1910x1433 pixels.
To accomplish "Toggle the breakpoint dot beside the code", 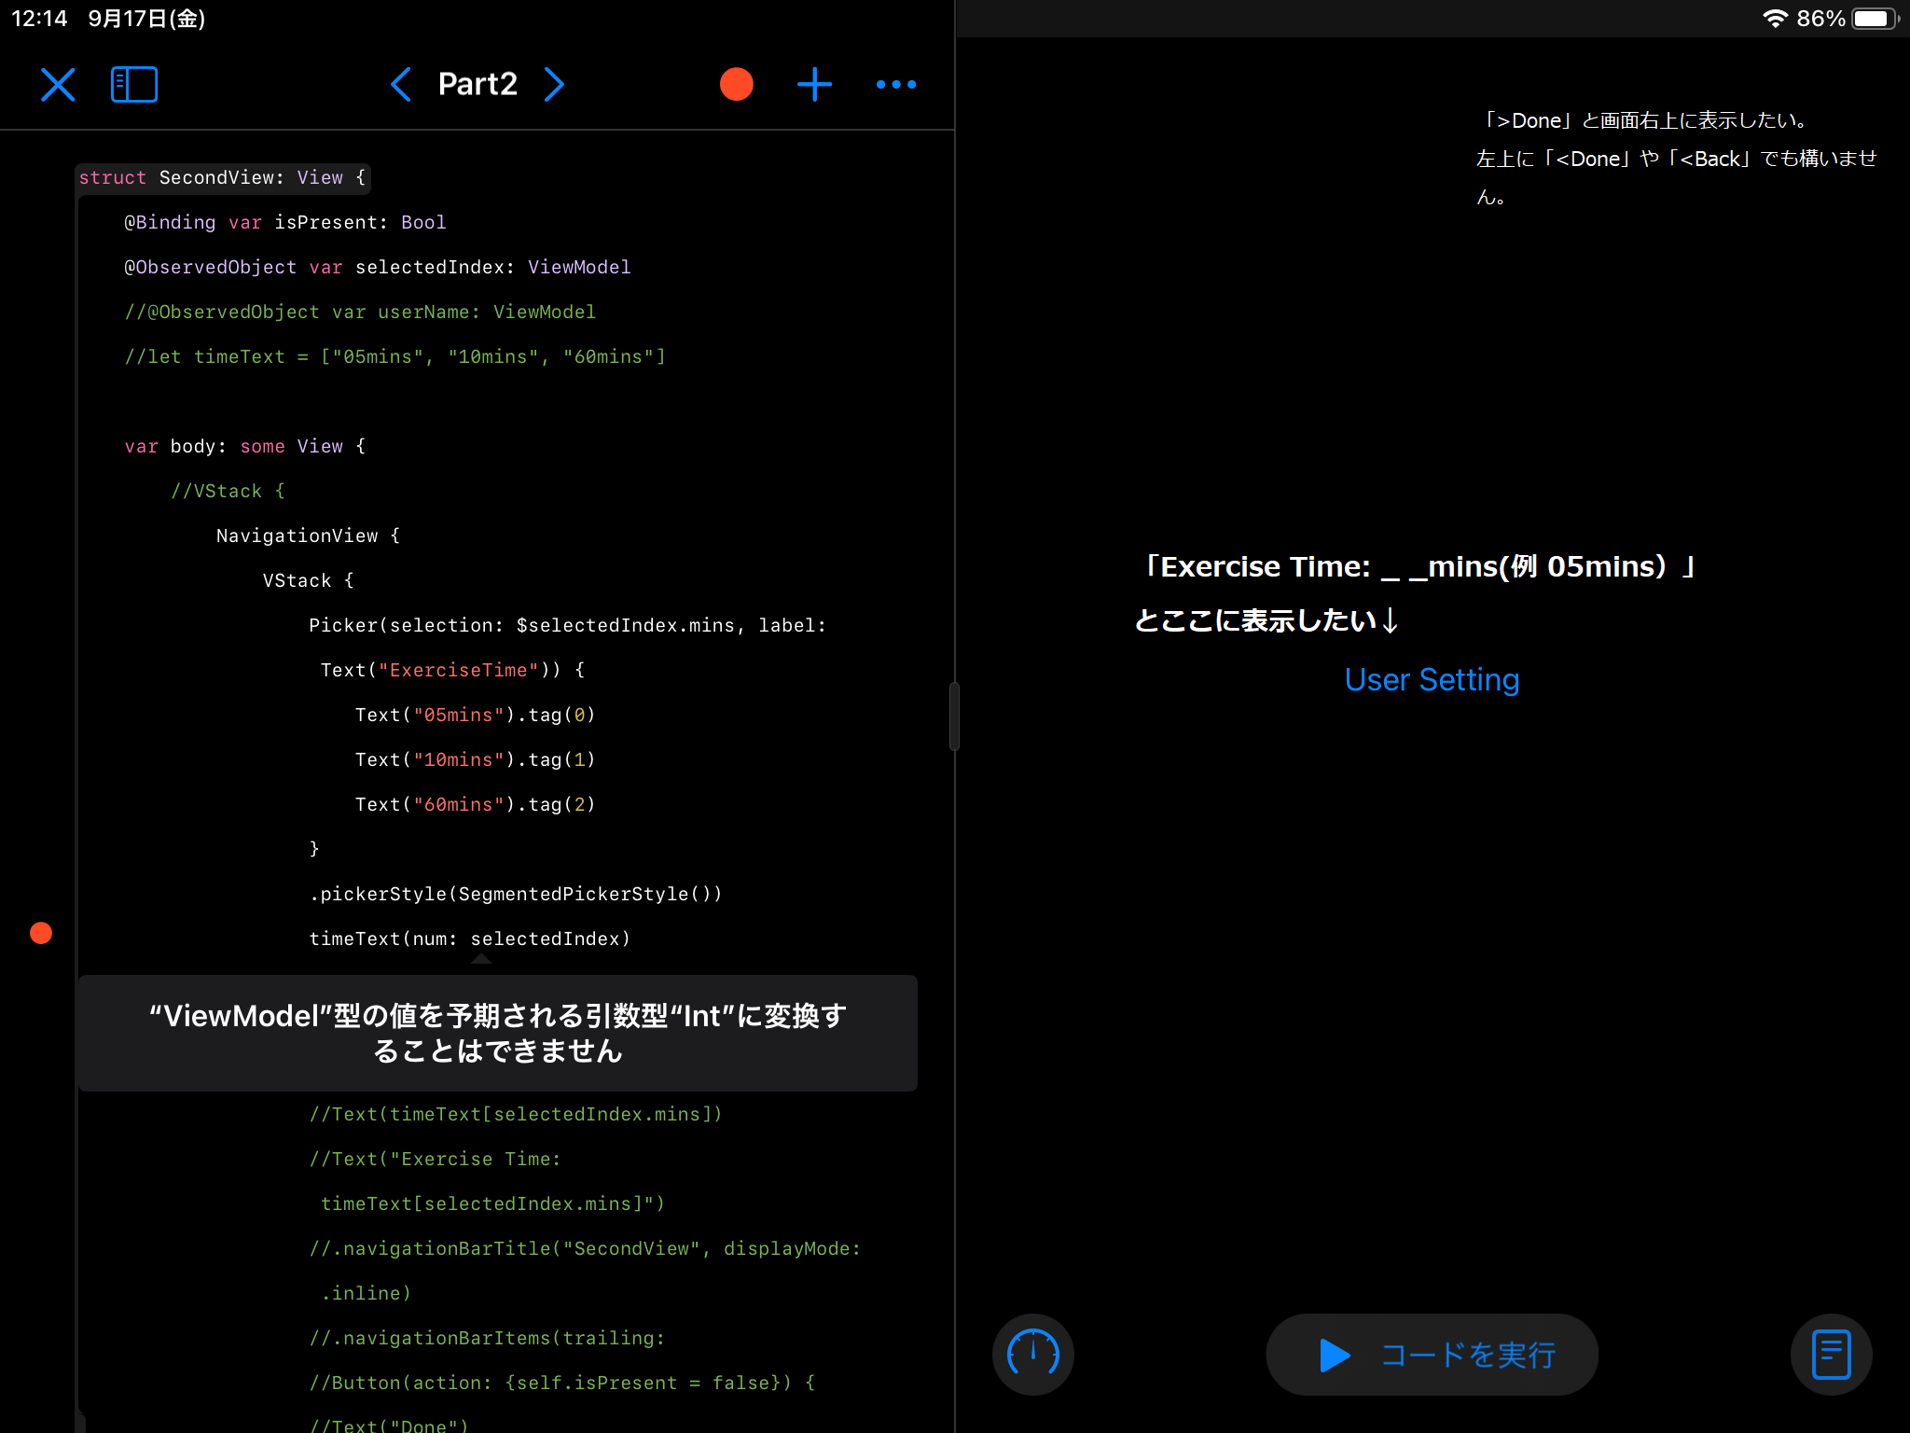I will (40, 931).
